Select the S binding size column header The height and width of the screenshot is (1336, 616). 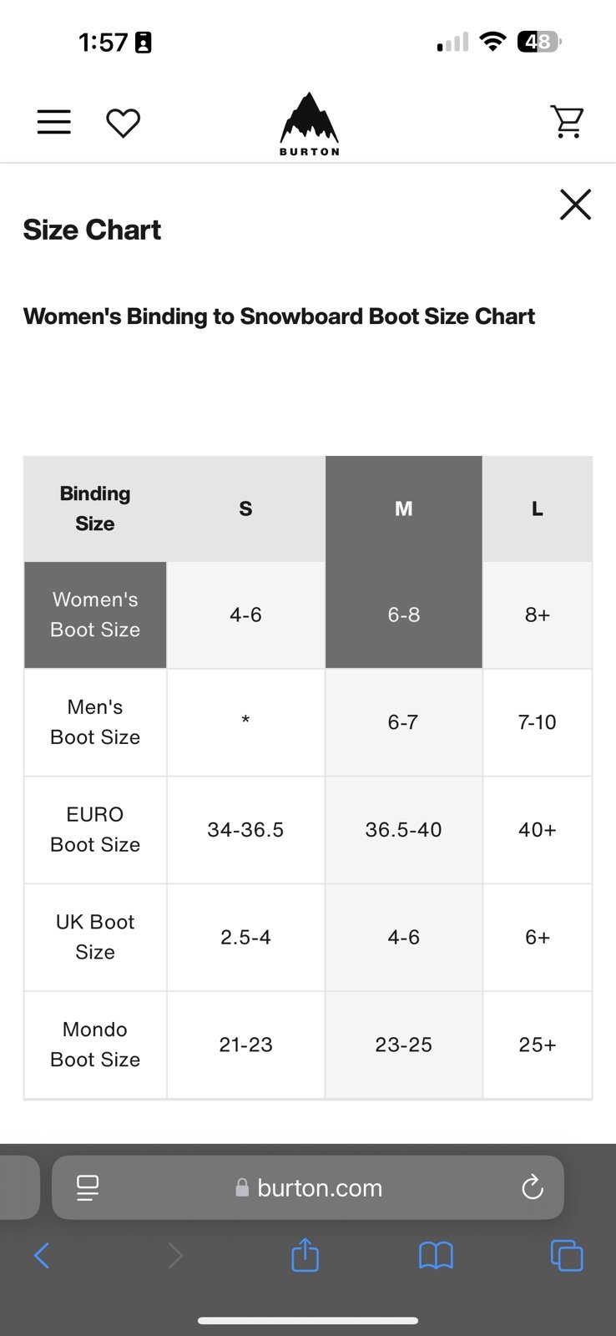(245, 509)
